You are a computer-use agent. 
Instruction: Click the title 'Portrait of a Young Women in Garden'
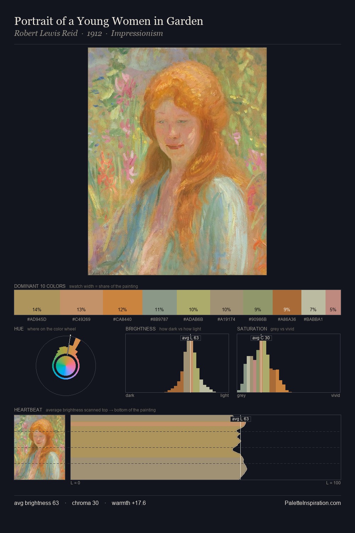pos(109,21)
